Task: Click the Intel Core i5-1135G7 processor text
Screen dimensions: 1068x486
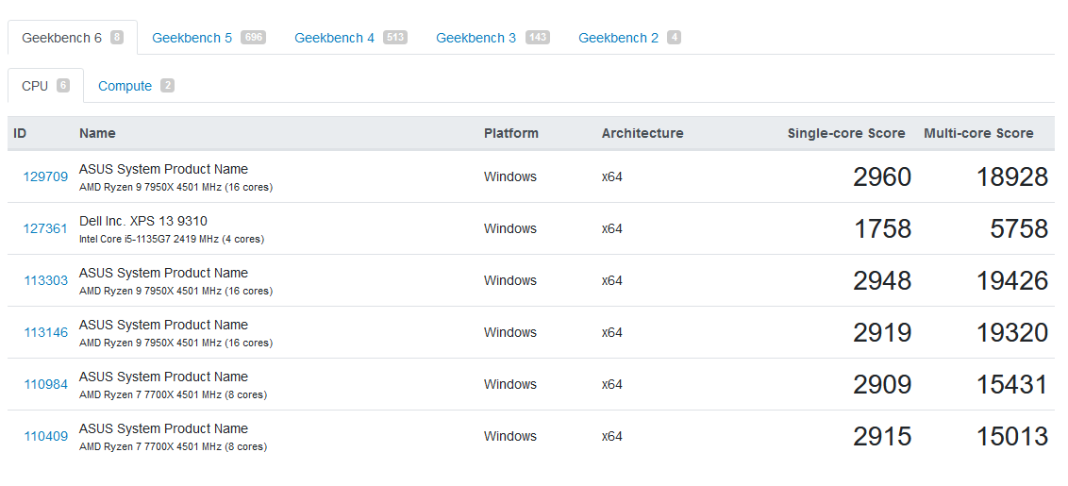Action: 172,240
